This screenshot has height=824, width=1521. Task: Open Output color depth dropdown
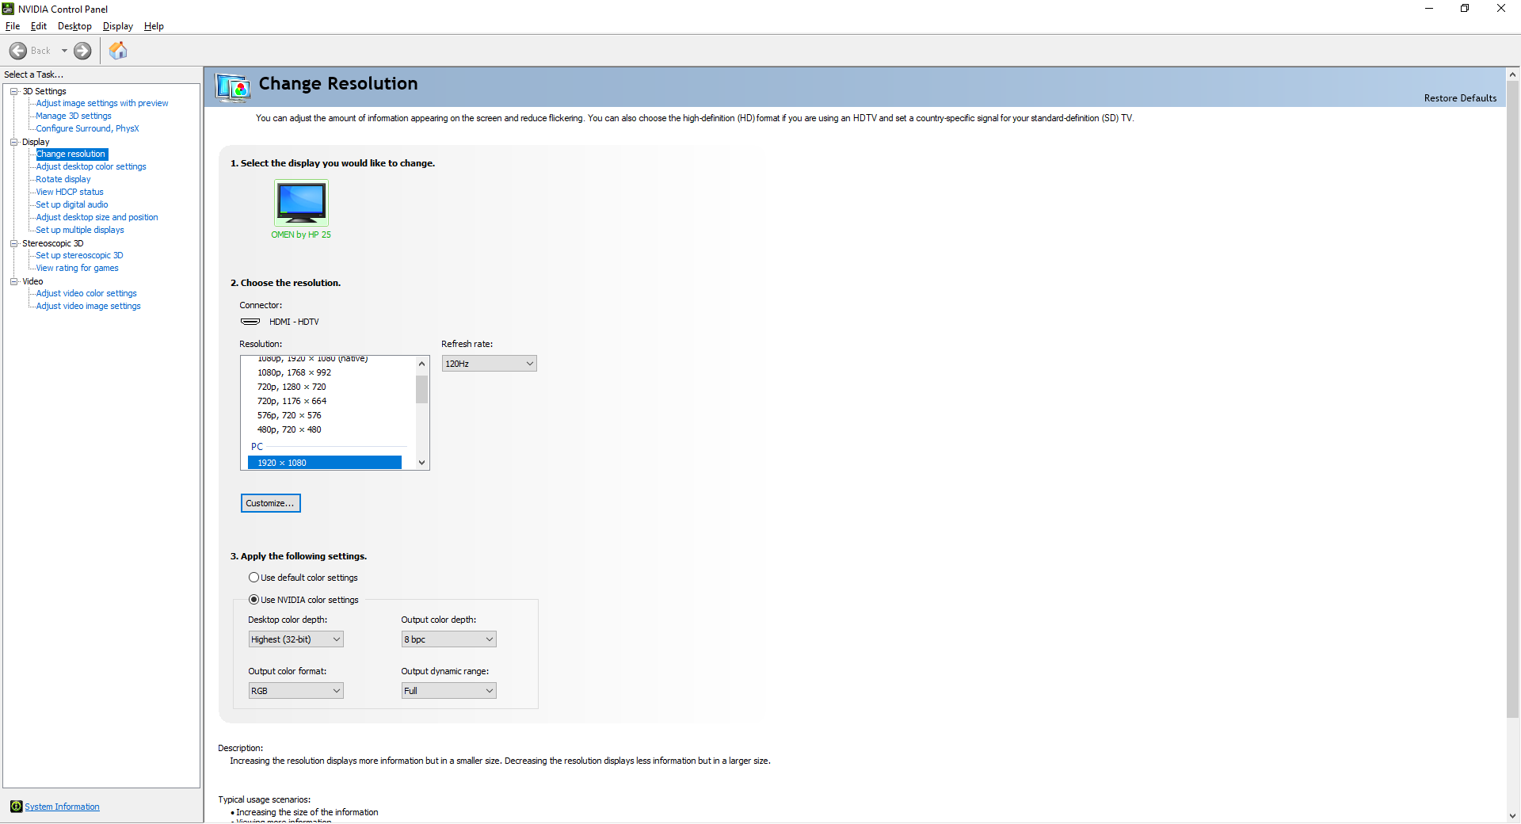[448, 639]
